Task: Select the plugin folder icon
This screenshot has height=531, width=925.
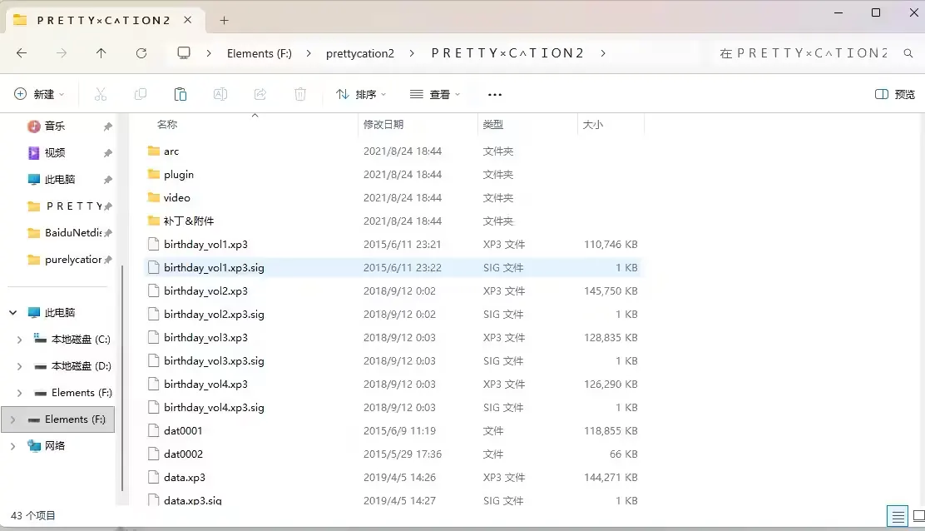Action: (154, 174)
